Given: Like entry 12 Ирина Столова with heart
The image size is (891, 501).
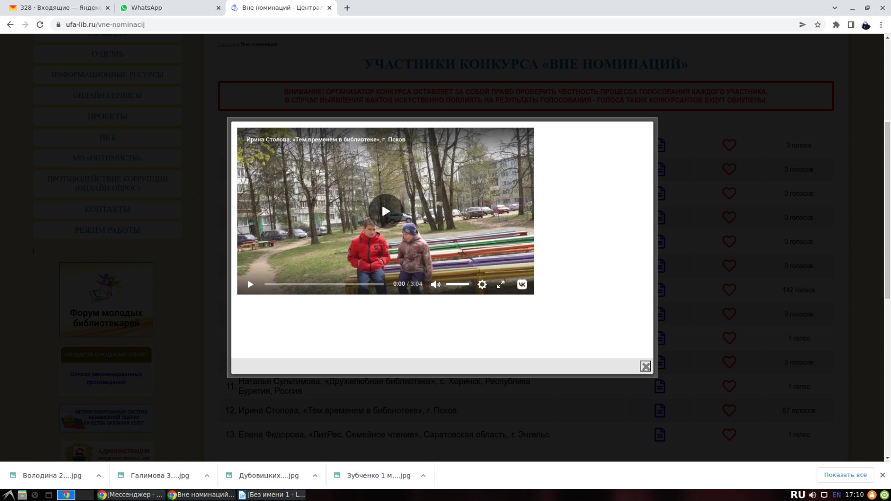Looking at the screenshot, I should (x=729, y=410).
